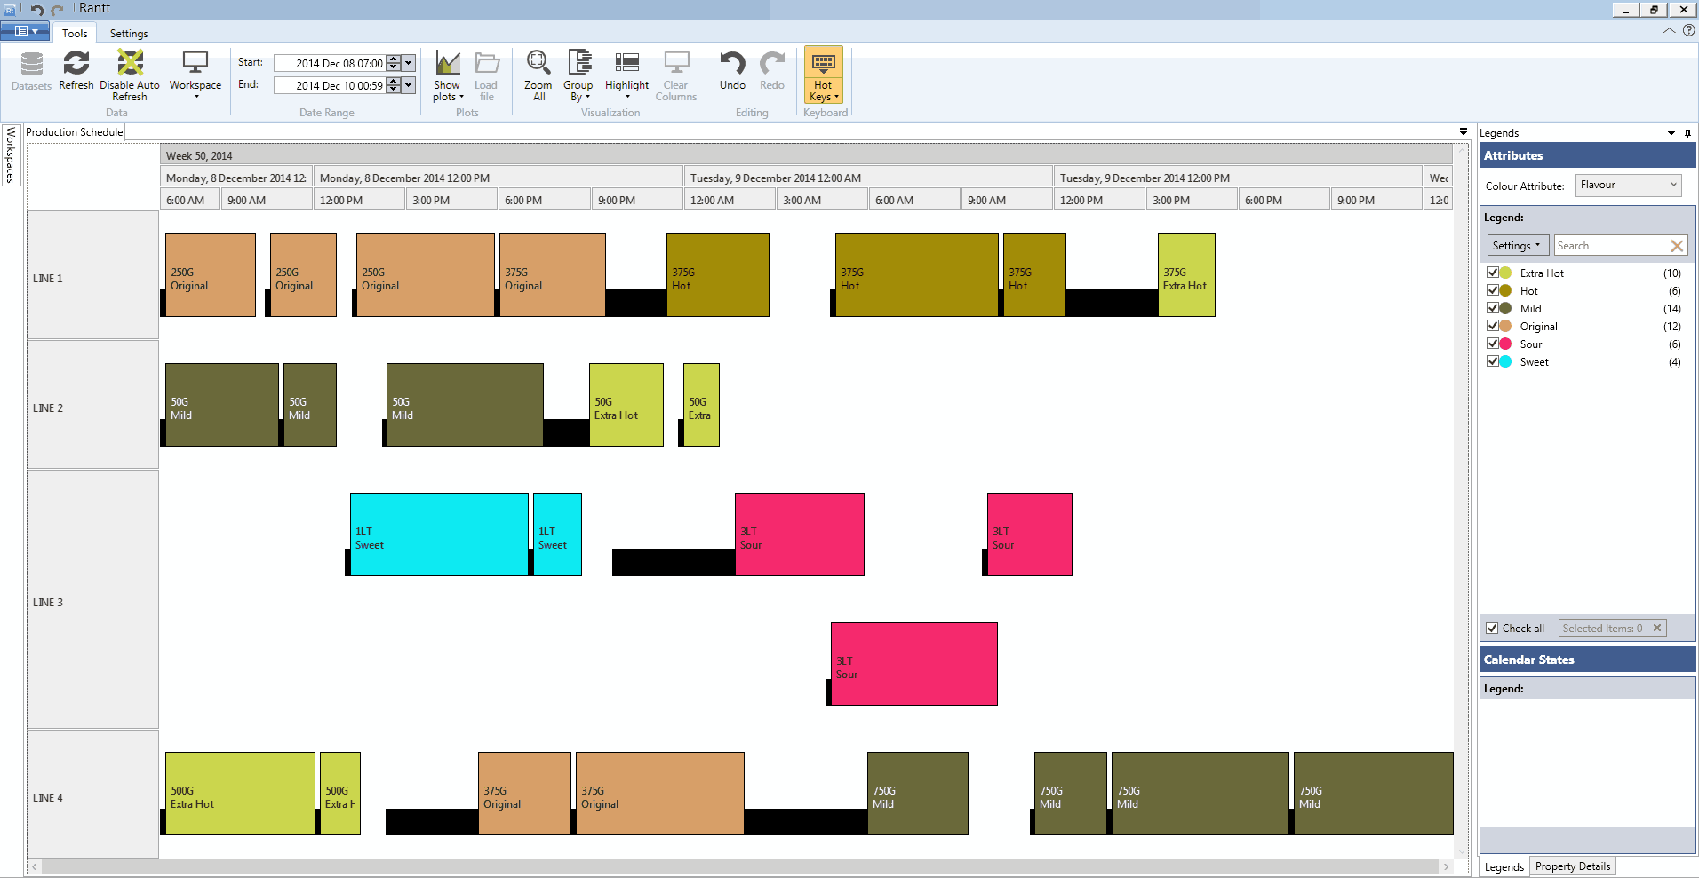Click the Highlight tool icon
1699x878 pixels.
[x=626, y=65]
